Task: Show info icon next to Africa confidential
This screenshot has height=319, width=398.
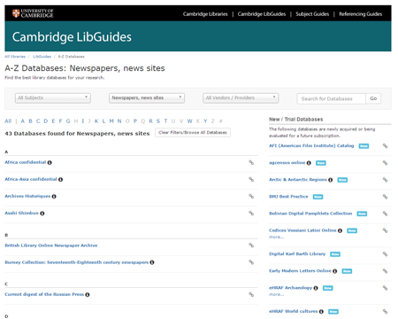Action: coord(50,162)
